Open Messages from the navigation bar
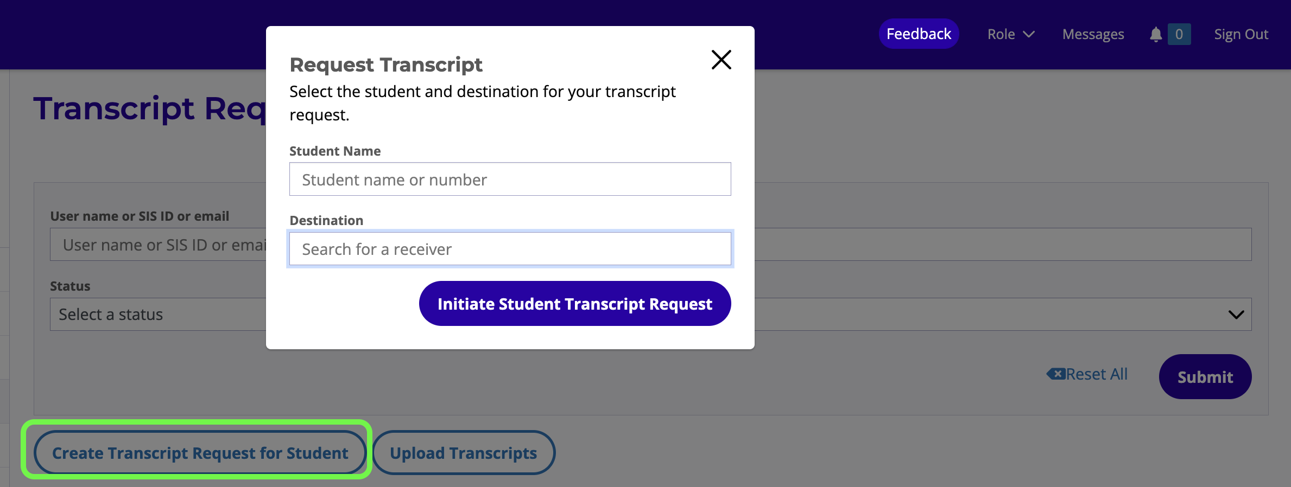This screenshot has height=487, width=1291. tap(1092, 34)
